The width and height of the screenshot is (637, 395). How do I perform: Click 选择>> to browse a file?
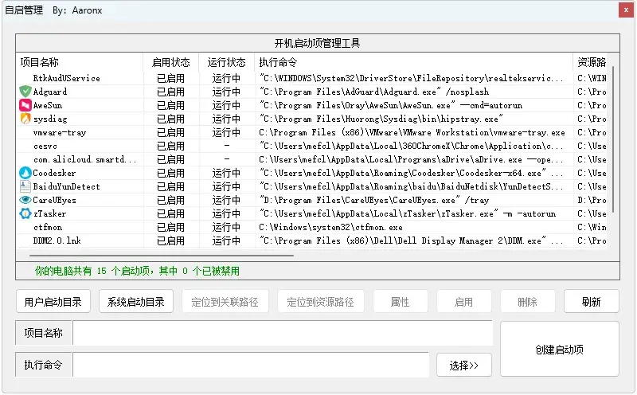[464, 365]
